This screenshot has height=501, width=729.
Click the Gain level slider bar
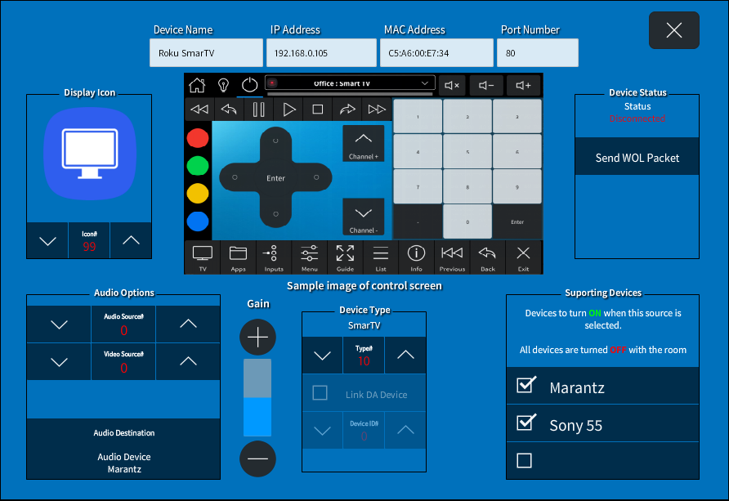click(x=257, y=397)
